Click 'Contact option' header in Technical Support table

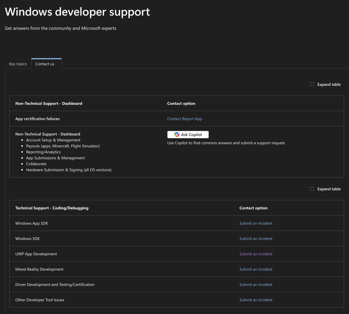[254, 208]
